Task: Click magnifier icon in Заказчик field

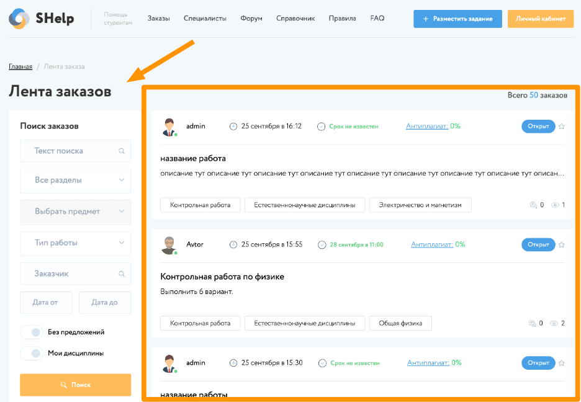Action: click(122, 274)
